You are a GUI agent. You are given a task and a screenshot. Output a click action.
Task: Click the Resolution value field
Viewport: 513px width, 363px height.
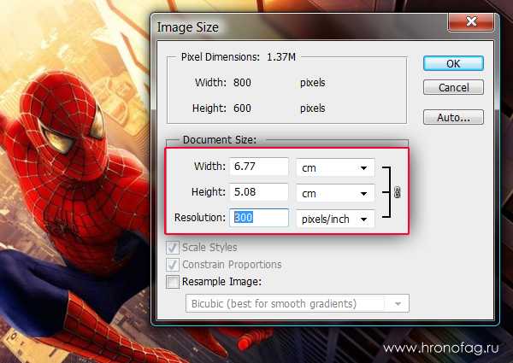[259, 218]
